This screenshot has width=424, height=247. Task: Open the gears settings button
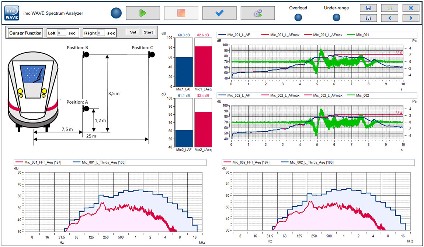pyautogui.click(x=257, y=13)
